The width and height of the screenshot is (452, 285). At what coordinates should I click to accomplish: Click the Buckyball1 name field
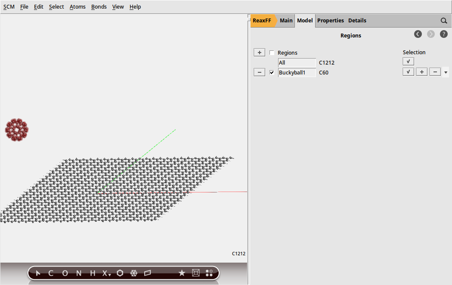297,72
